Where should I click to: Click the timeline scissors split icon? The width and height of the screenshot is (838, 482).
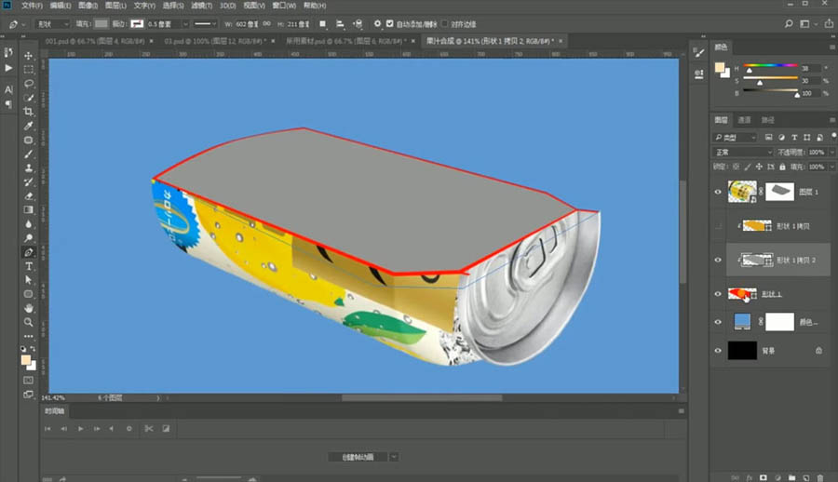pyautogui.click(x=149, y=428)
